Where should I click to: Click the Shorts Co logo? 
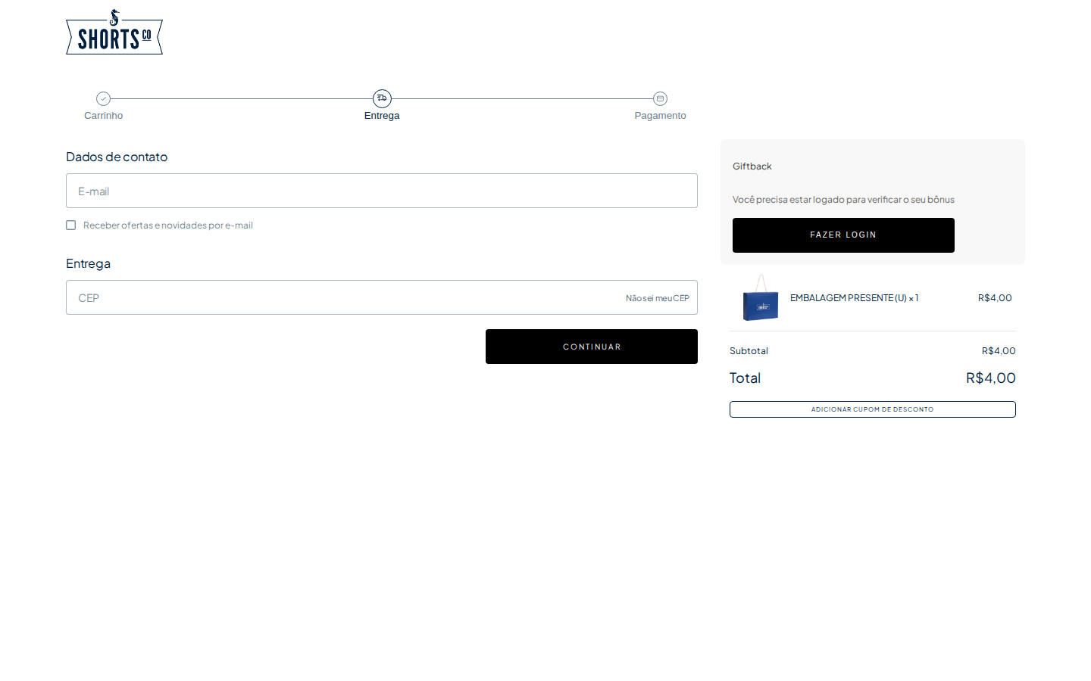pos(114,32)
